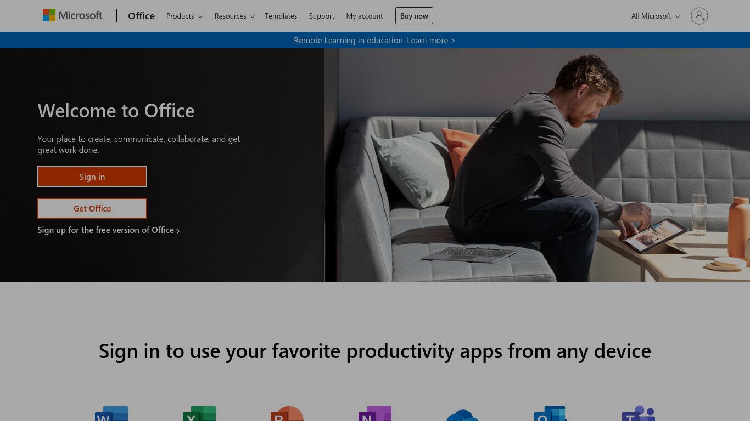Open the Word app icon
The width and height of the screenshot is (750, 421).
pyautogui.click(x=111, y=414)
